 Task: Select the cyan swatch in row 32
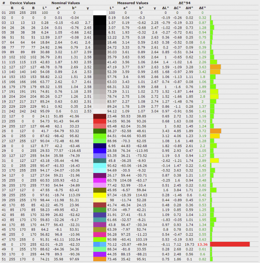100,166
